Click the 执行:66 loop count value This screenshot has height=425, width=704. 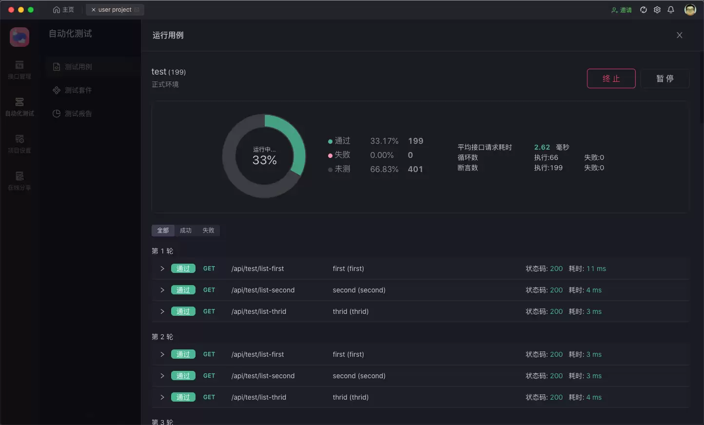pyautogui.click(x=546, y=157)
